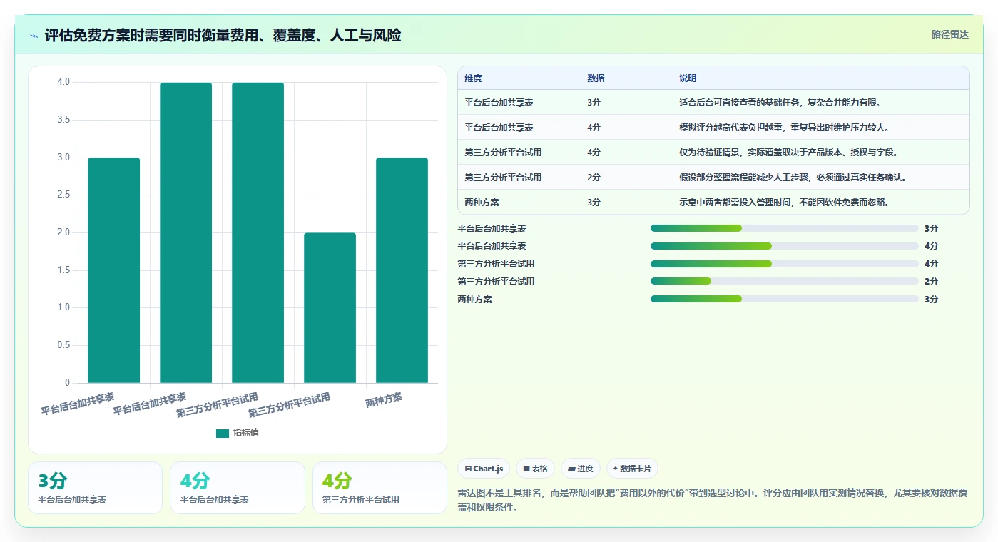Click the 两种方案 bar in the chart

click(x=402, y=270)
